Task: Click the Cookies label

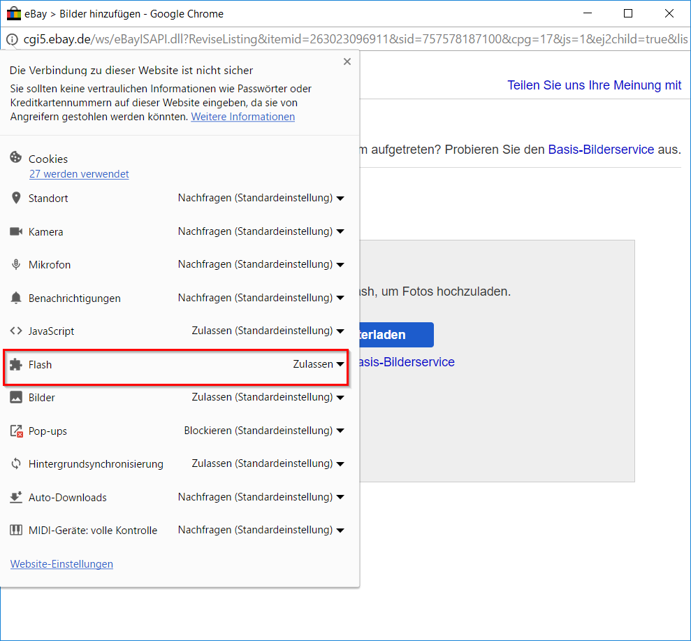Action: (x=48, y=159)
